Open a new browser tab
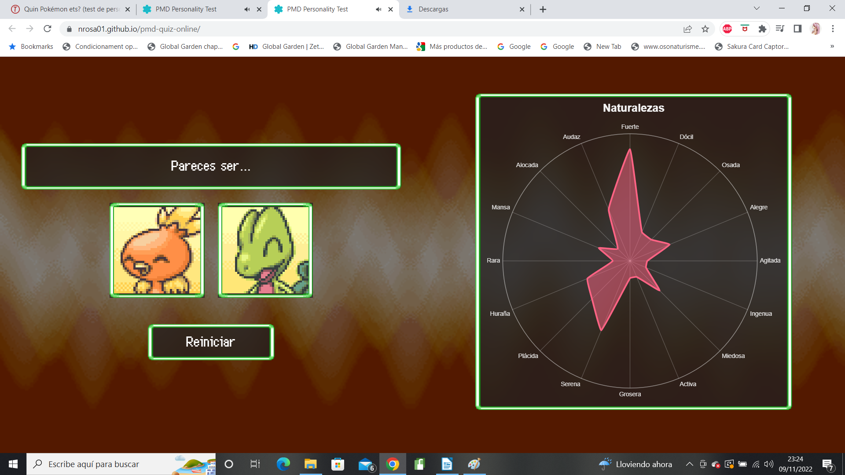 point(543,9)
